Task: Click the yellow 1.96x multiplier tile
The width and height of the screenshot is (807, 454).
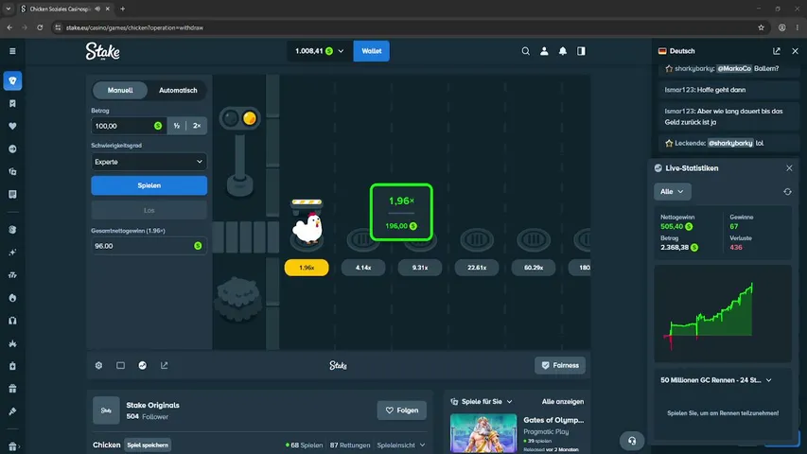Action: tap(307, 268)
